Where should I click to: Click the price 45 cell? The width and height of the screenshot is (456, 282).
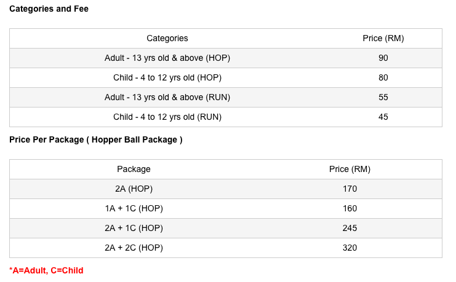[x=383, y=117]
